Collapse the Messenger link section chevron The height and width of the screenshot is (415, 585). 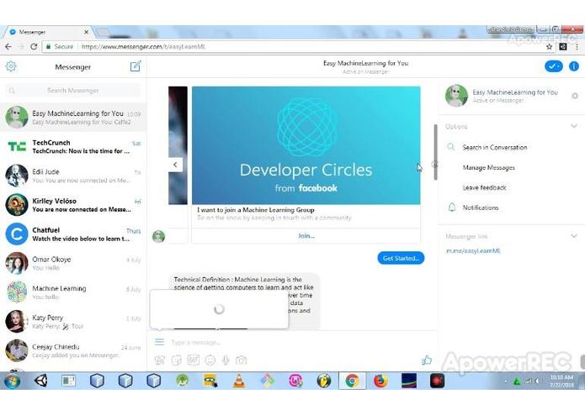[574, 236]
